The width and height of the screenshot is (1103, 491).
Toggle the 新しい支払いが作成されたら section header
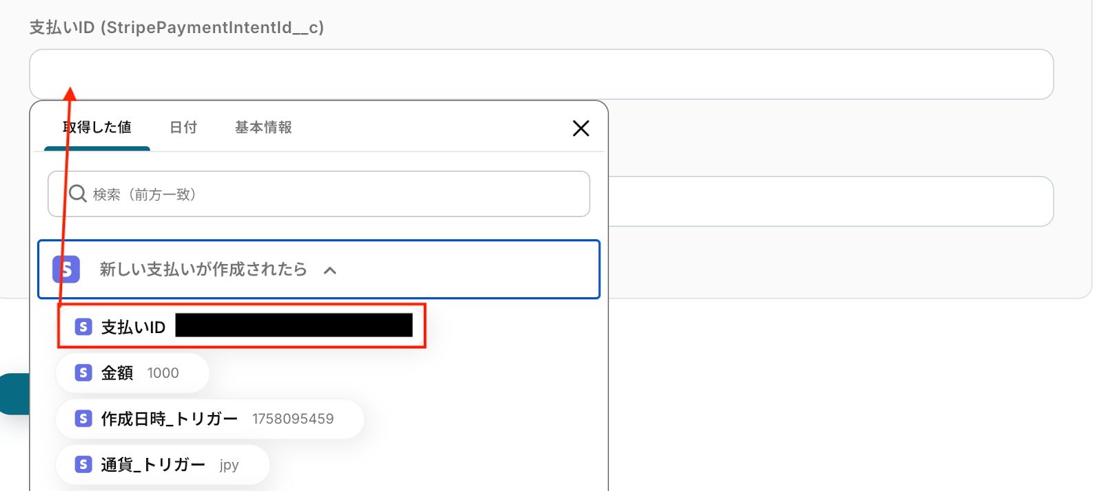click(203, 270)
